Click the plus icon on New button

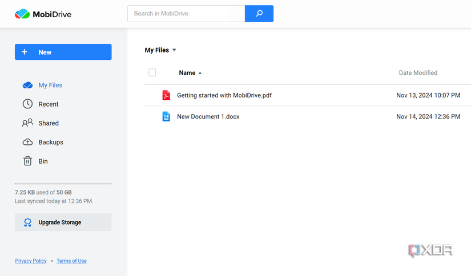25,52
